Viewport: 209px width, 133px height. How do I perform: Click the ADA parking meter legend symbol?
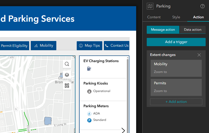(89, 114)
